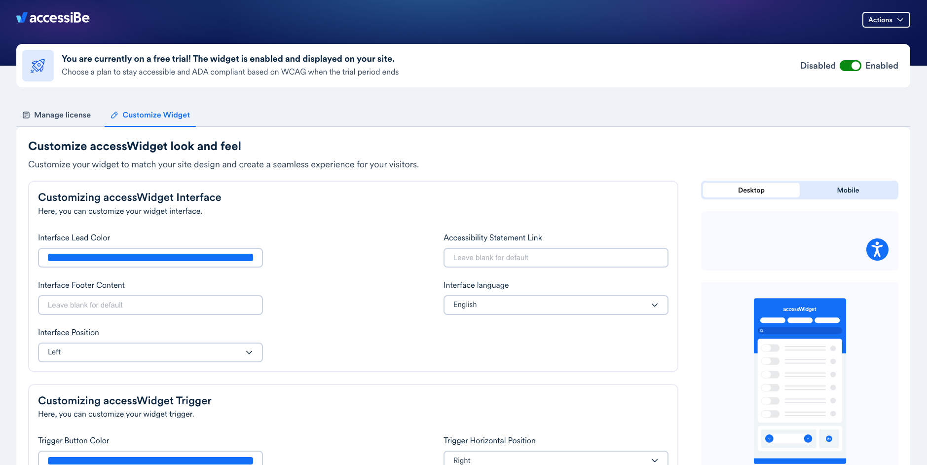Click the text size icon in widget preview
Screen dimensions: 927x465
(x=829, y=438)
